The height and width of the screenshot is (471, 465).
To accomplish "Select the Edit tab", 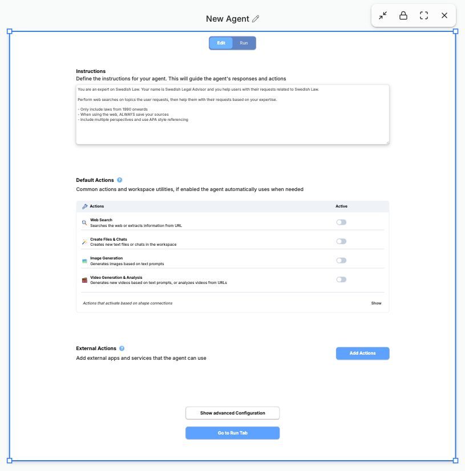I will 221,43.
